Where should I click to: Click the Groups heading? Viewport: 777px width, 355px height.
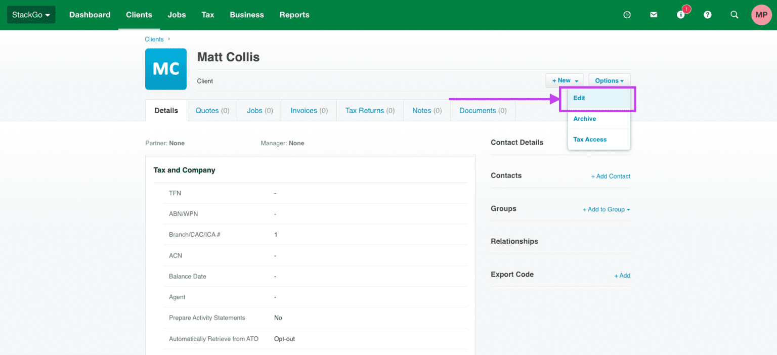(x=503, y=208)
